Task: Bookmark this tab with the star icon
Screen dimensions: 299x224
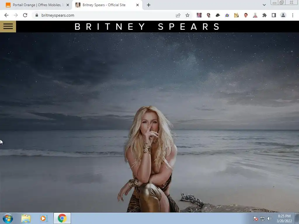Action: click(187, 15)
